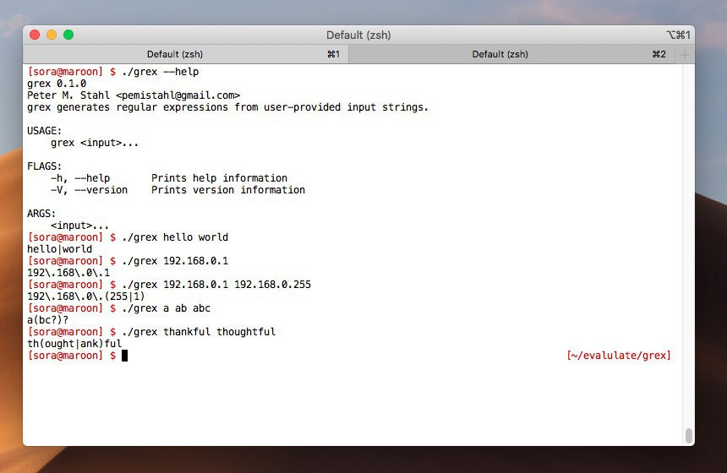This screenshot has height=473, width=727.
Task: Click the output "th(ought|ank)ful"
Action: pos(74,344)
